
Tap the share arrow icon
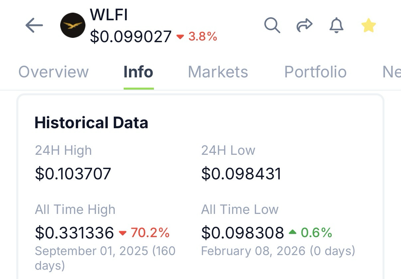coord(304,26)
